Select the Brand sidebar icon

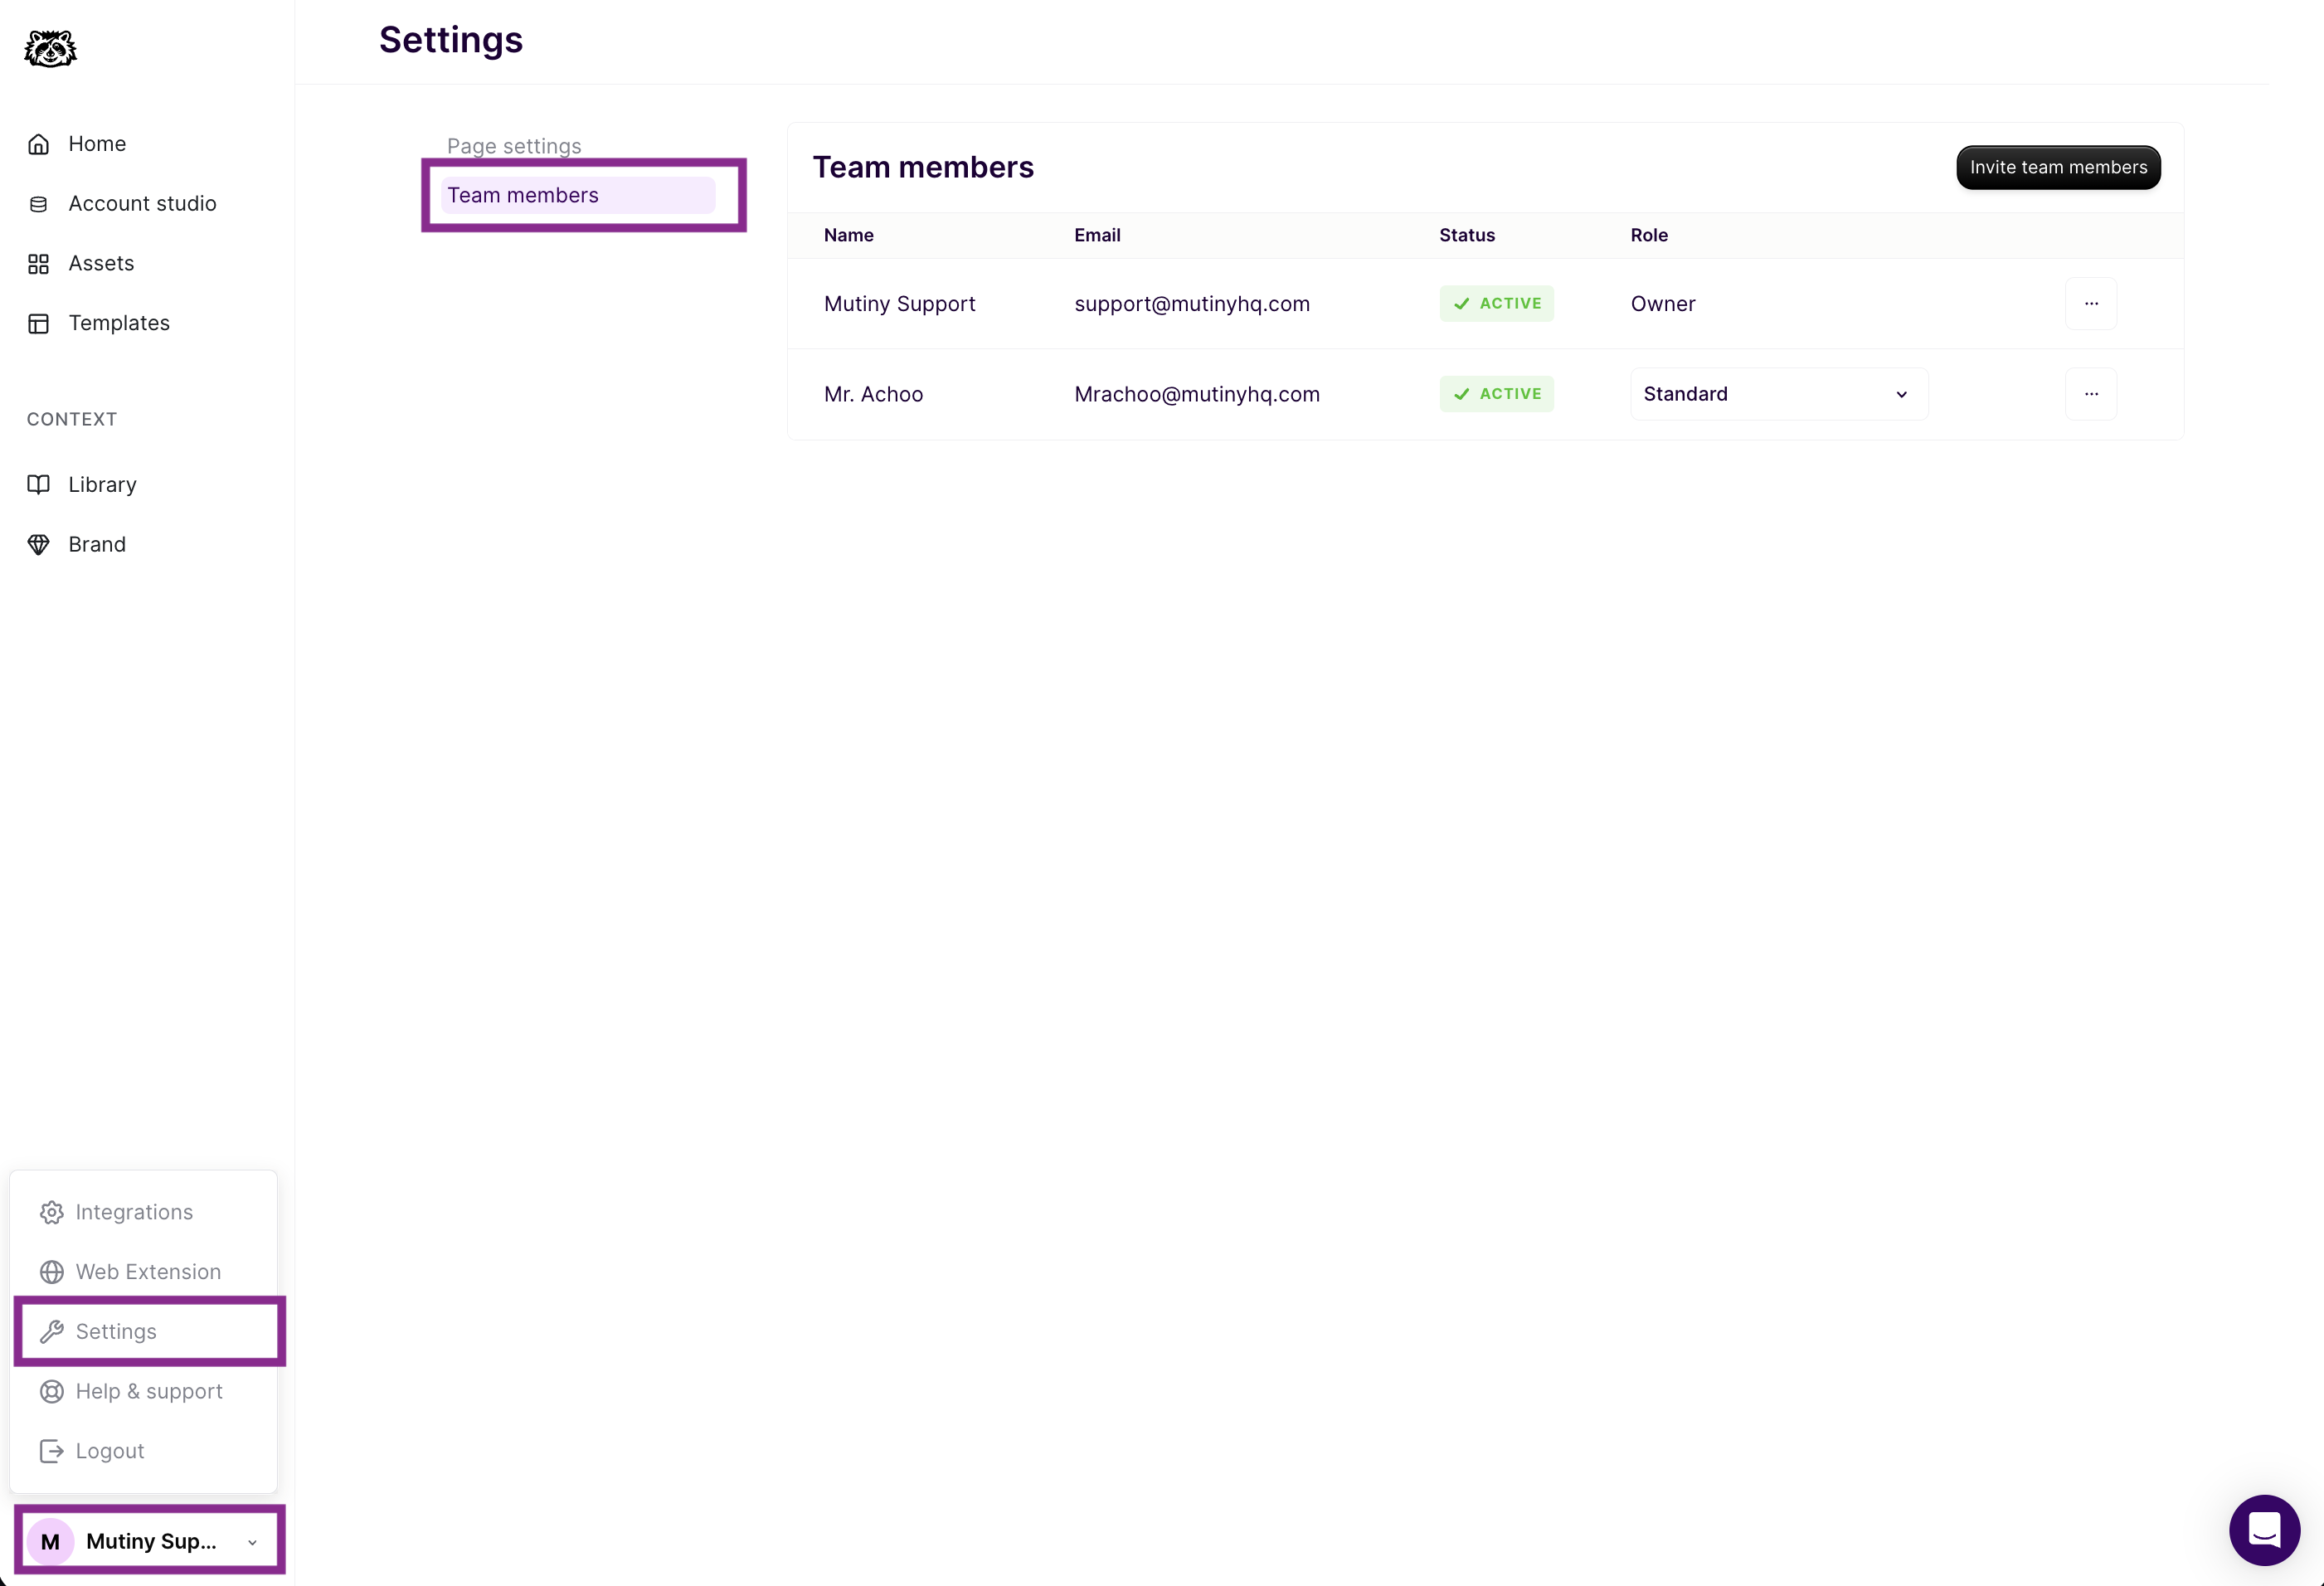[x=38, y=544]
